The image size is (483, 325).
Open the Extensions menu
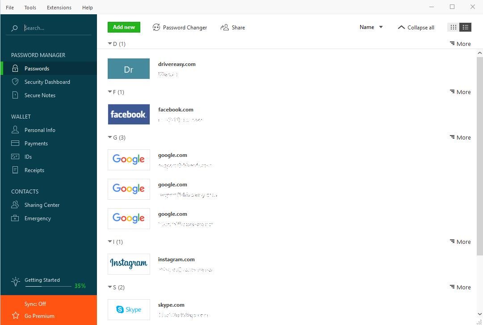pyautogui.click(x=59, y=8)
